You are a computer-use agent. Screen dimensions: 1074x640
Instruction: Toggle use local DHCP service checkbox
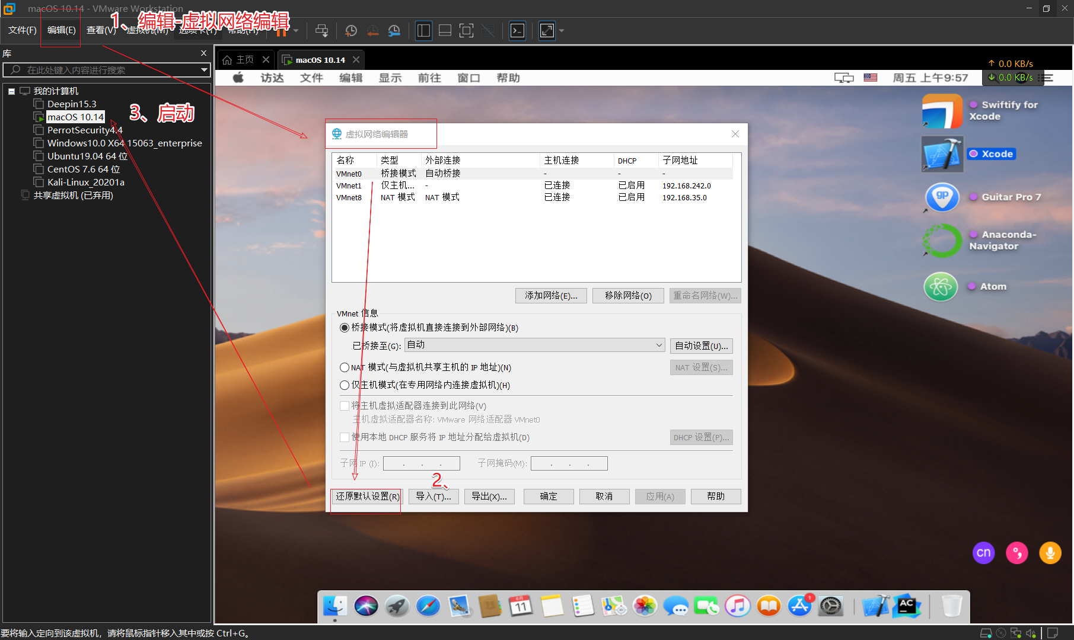click(344, 437)
